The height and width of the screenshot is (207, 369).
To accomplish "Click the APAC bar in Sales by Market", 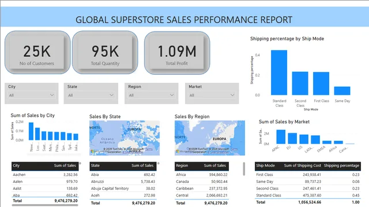I will (281, 137).
